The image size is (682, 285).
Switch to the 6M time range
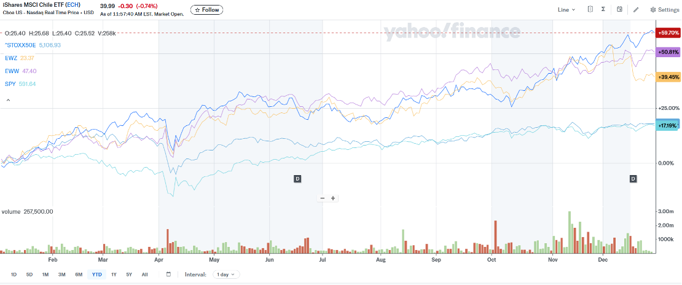[x=79, y=275]
